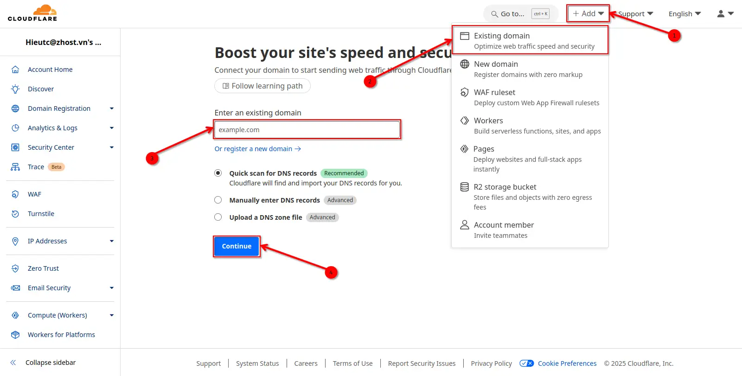Click the Cloudflare logo
Viewport: 742px width, 376px height.
32,13
